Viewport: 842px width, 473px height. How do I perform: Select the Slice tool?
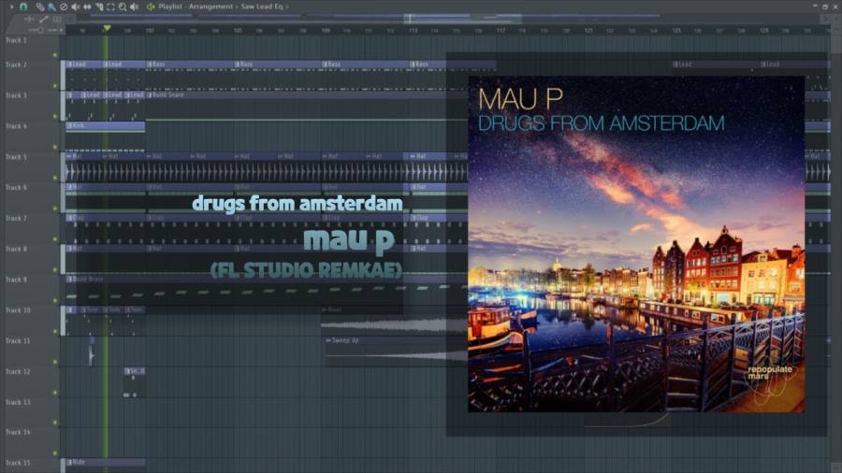coord(99,7)
